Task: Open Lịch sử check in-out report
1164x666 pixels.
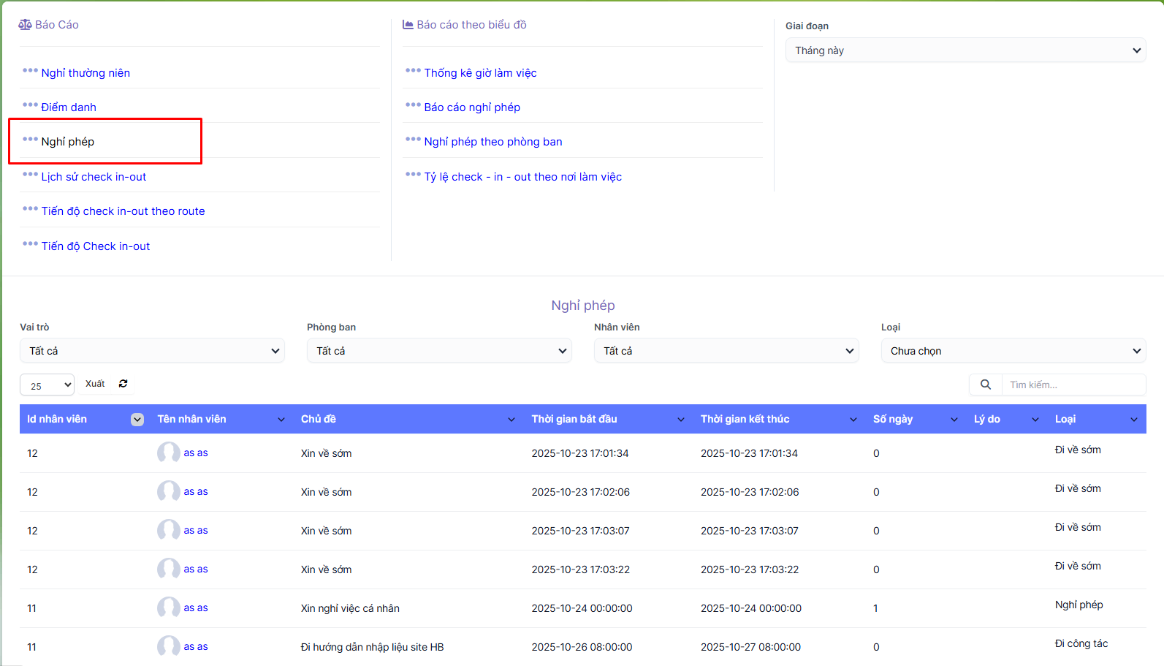Action: [x=94, y=177]
